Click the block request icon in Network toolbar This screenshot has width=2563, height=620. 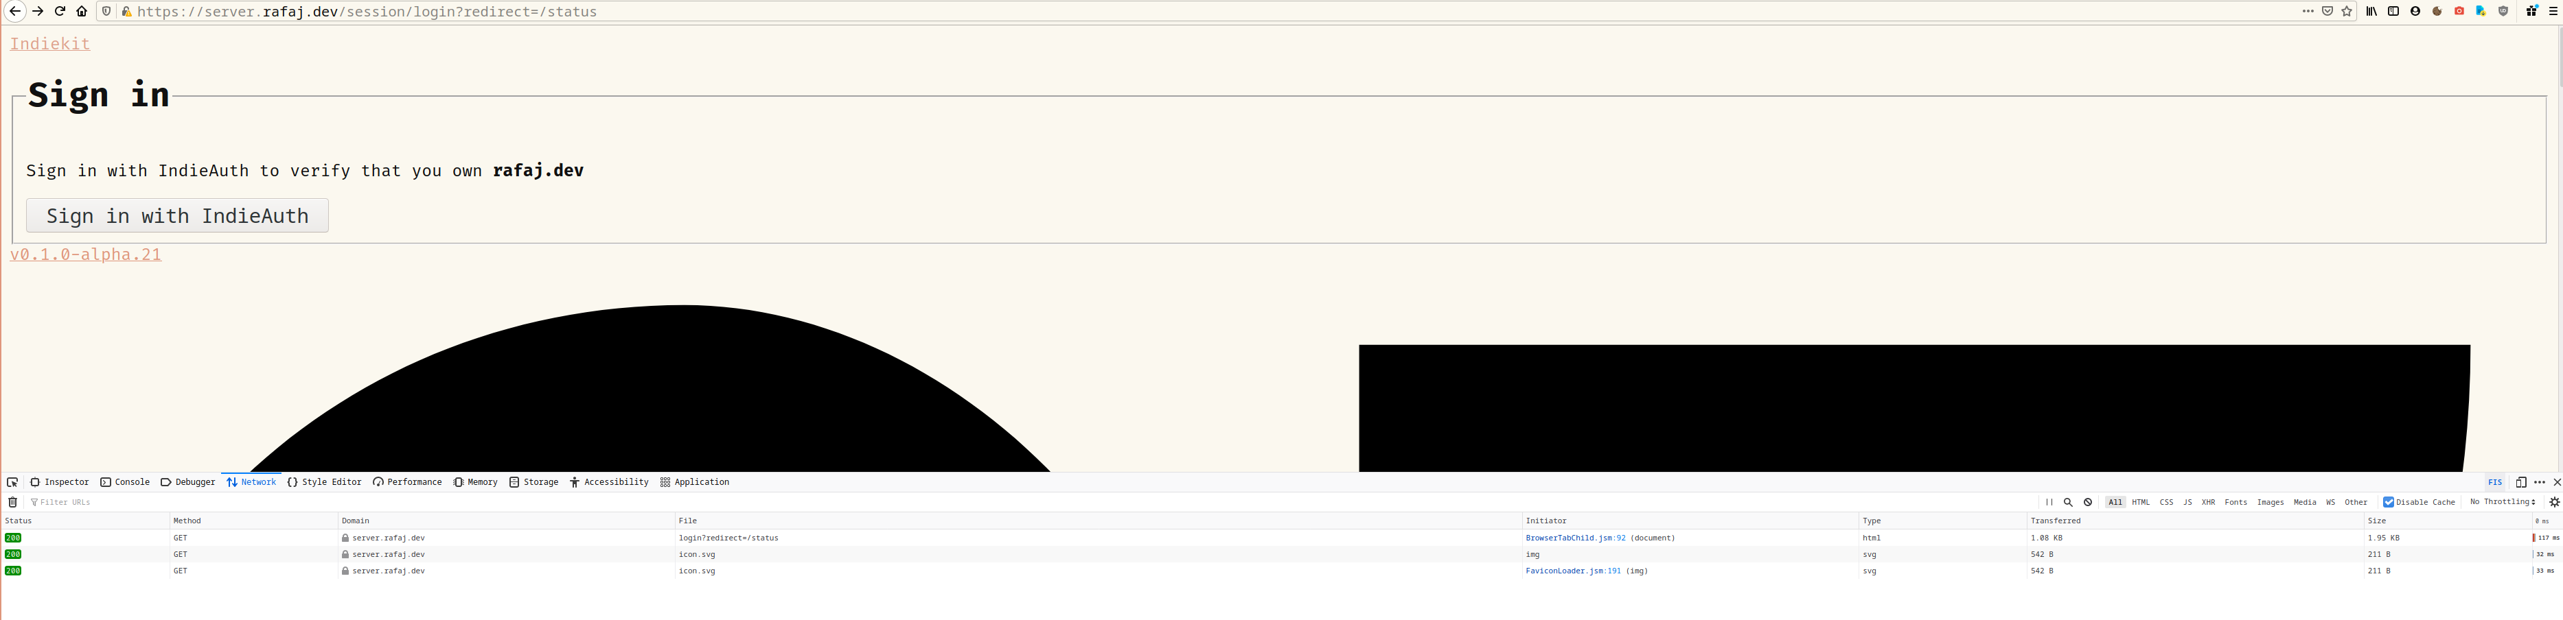2087,502
